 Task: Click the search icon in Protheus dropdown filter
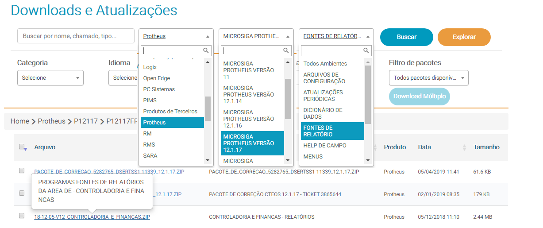(206, 50)
